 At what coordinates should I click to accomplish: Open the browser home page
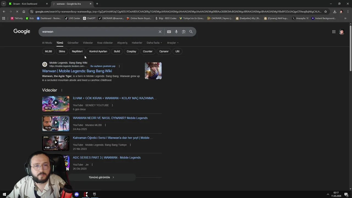[x=24, y=12]
